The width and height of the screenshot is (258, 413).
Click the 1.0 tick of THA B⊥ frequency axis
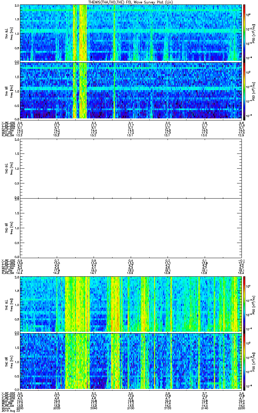pos(17,33)
